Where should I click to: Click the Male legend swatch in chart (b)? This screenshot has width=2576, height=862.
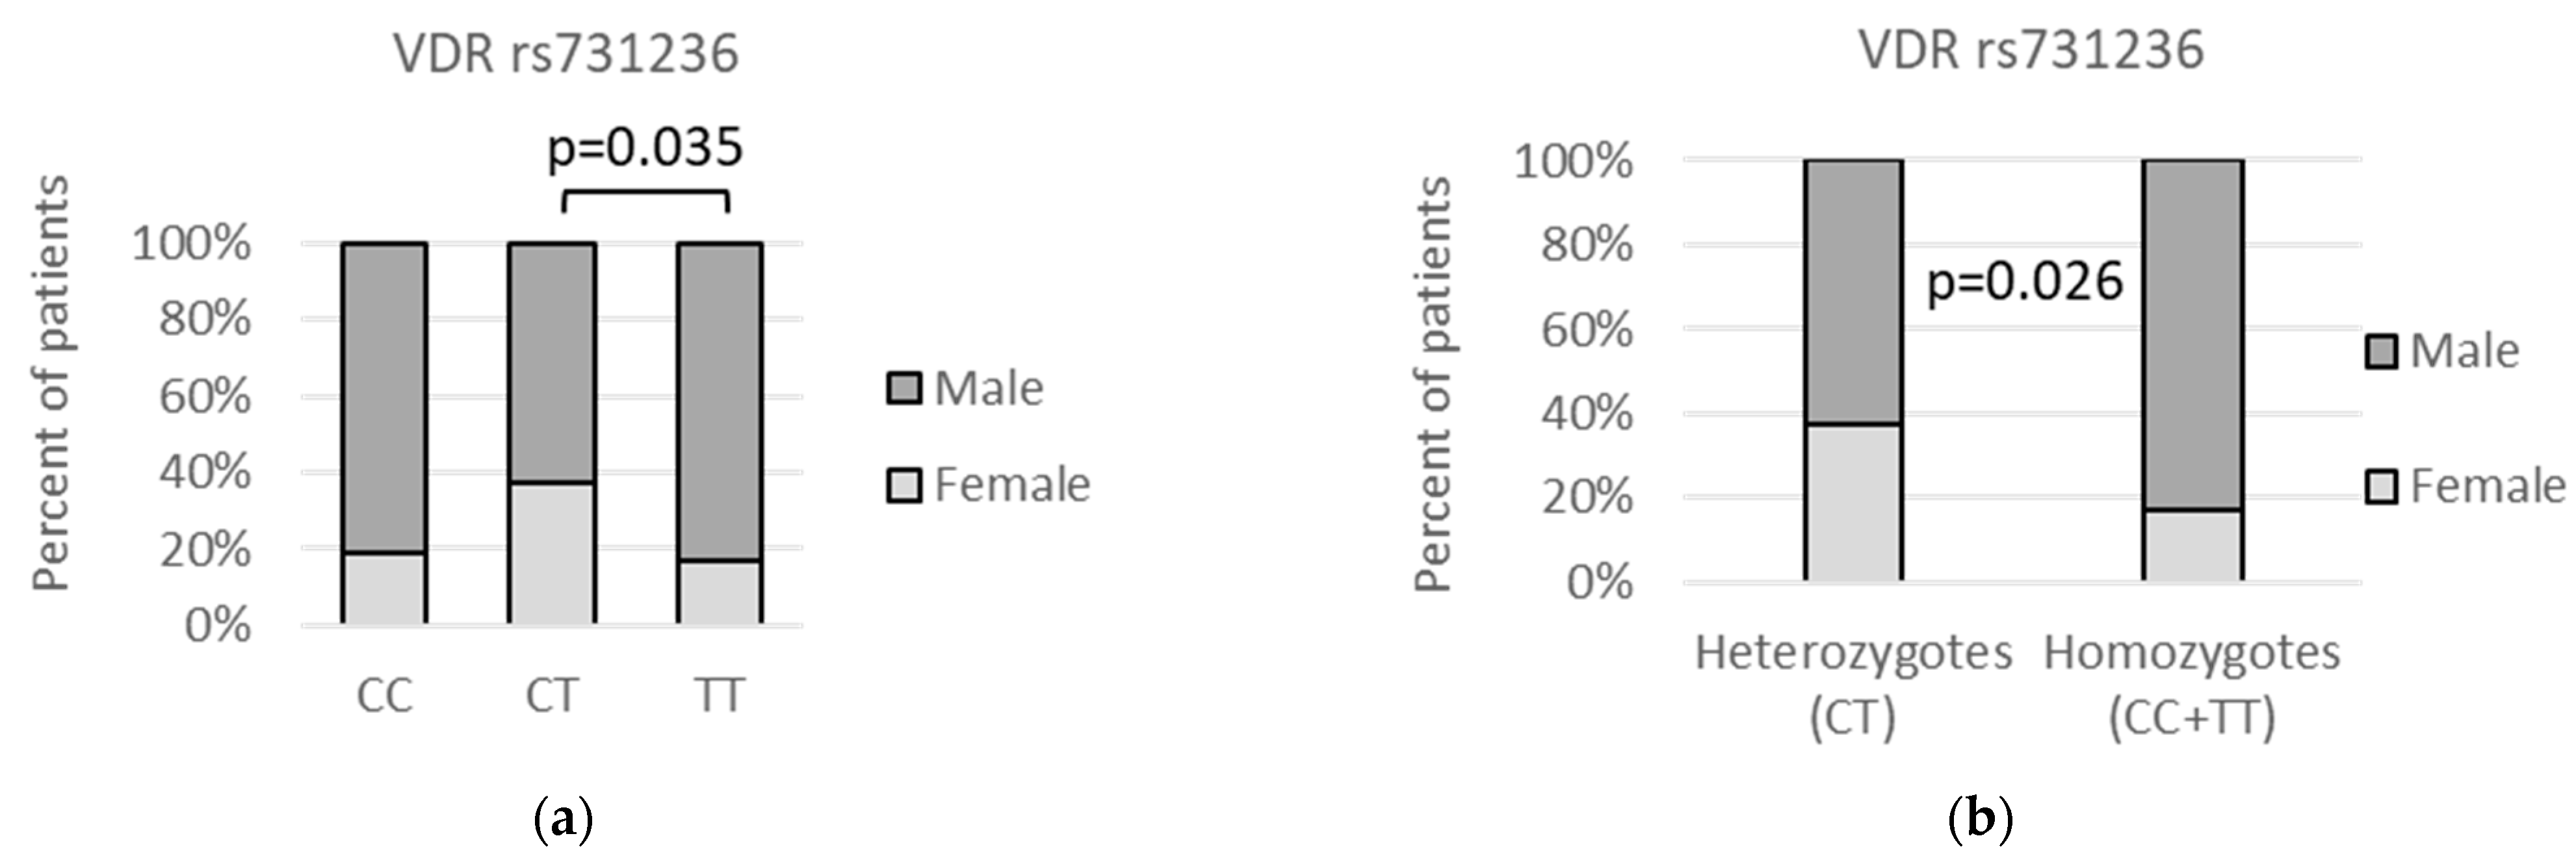click(x=2381, y=351)
